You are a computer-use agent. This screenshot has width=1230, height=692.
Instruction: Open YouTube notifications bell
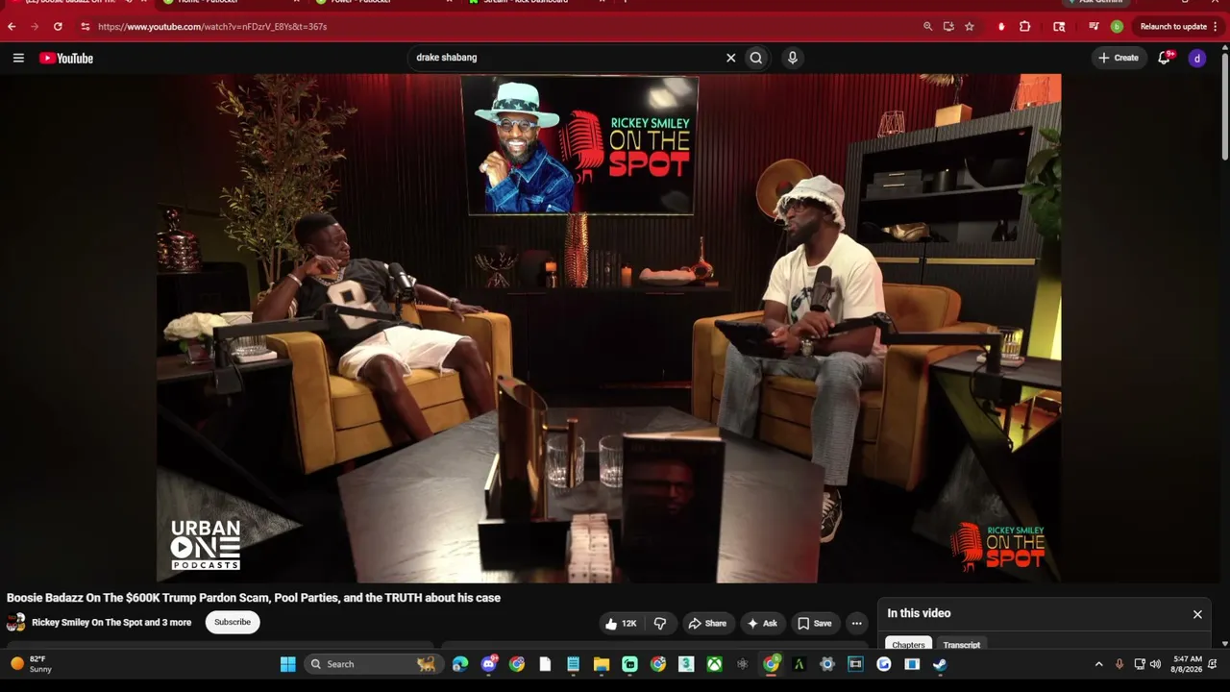point(1165,58)
